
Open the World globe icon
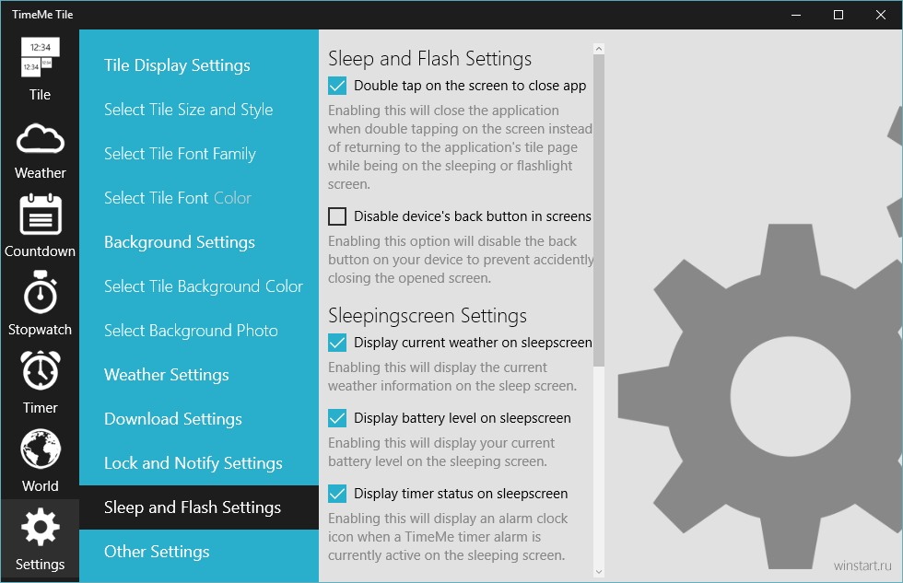pyautogui.click(x=40, y=449)
